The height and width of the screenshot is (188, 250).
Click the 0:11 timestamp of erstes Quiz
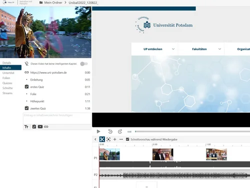[87, 87]
